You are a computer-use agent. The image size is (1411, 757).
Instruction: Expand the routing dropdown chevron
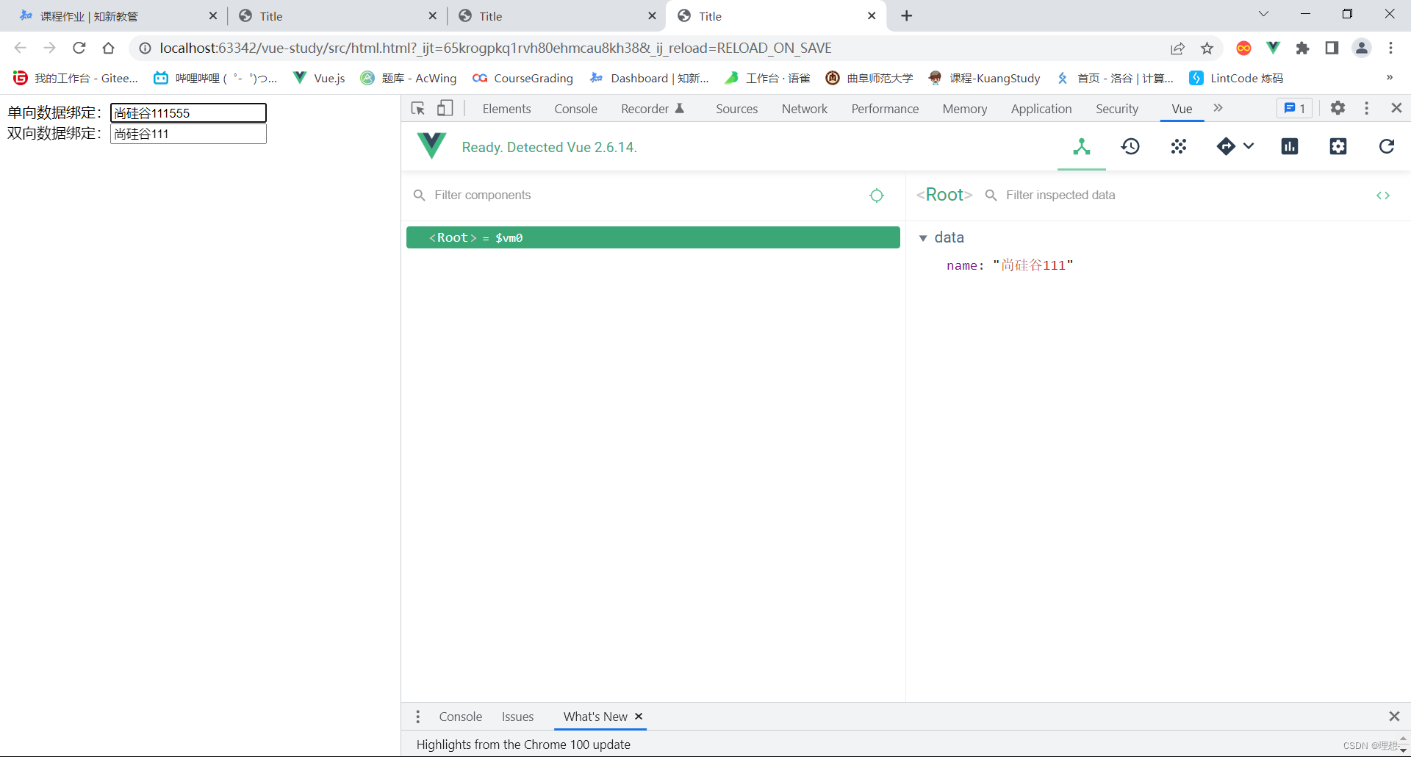[1249, 146]
